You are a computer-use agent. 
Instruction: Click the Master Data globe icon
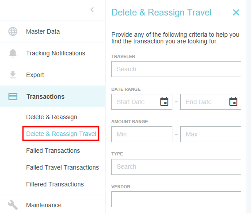(x=13, y=31)
